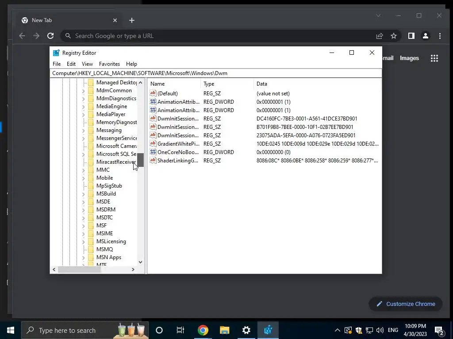The width and height of the screenshot is (453, 339).
Task: Click the value data B701F9B8-7BEE-0000-10F1-02B7EE7BD901
Action: (x=305, y=127)
